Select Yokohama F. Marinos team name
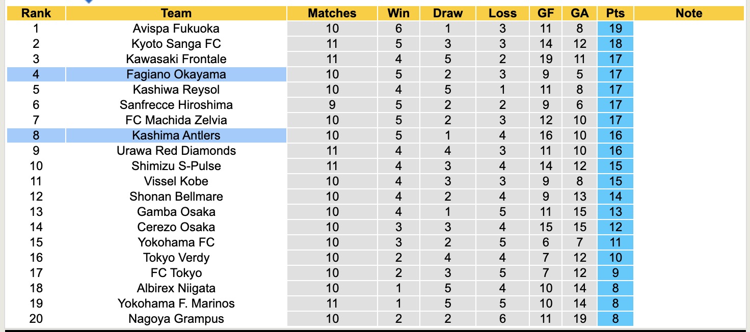The width and height of the screenshot is (750, 332). [176, 303]
